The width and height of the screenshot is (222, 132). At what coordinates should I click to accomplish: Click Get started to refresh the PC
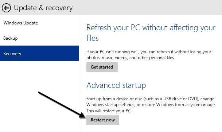pos(102,67)
